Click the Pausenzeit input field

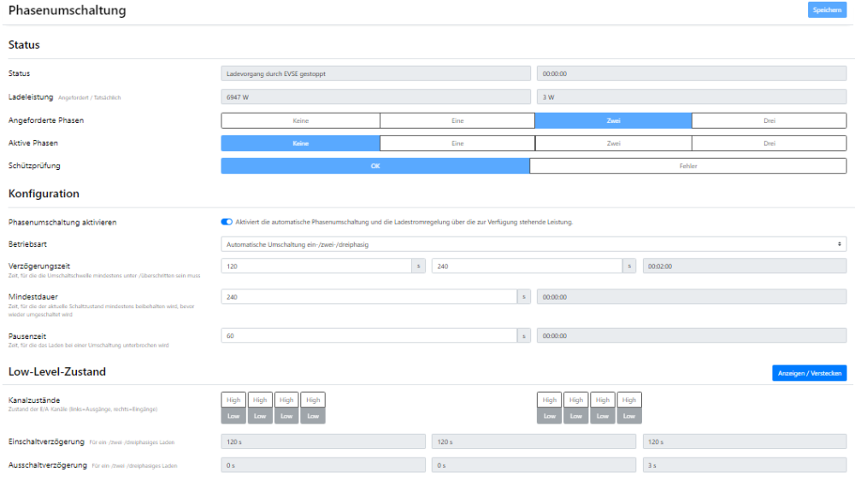point(369,336)
